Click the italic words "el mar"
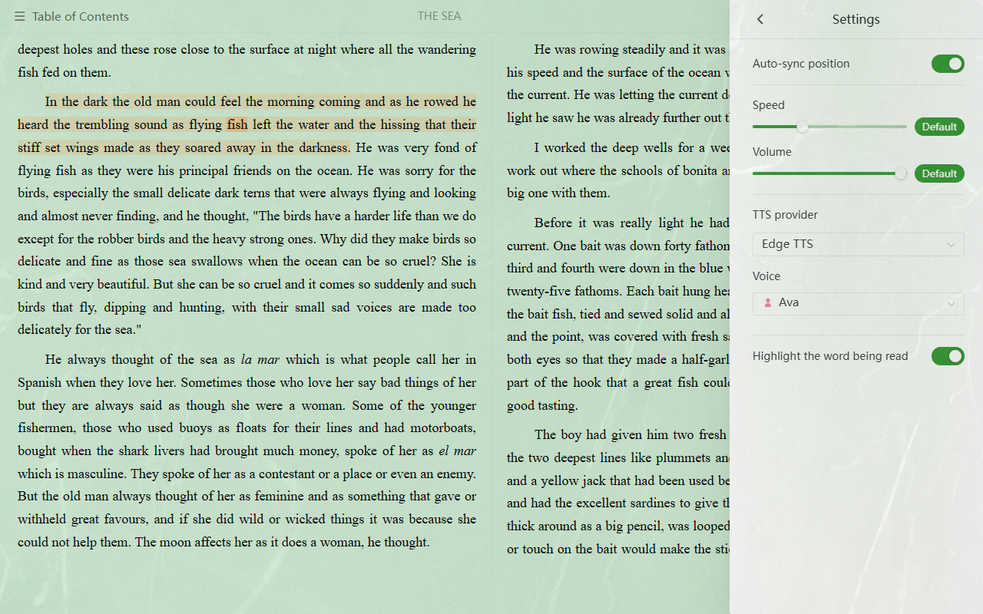Screen dimensions: 983x614 458,451
